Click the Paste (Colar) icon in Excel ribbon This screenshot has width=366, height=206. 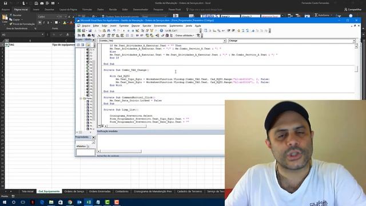[5, 17]
